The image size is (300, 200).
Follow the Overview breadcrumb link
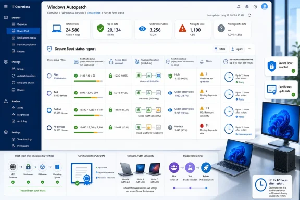pos(53,13)
